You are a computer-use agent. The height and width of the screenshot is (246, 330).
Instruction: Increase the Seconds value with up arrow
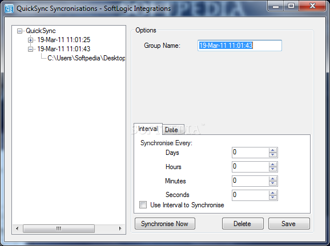click(273, 193)
